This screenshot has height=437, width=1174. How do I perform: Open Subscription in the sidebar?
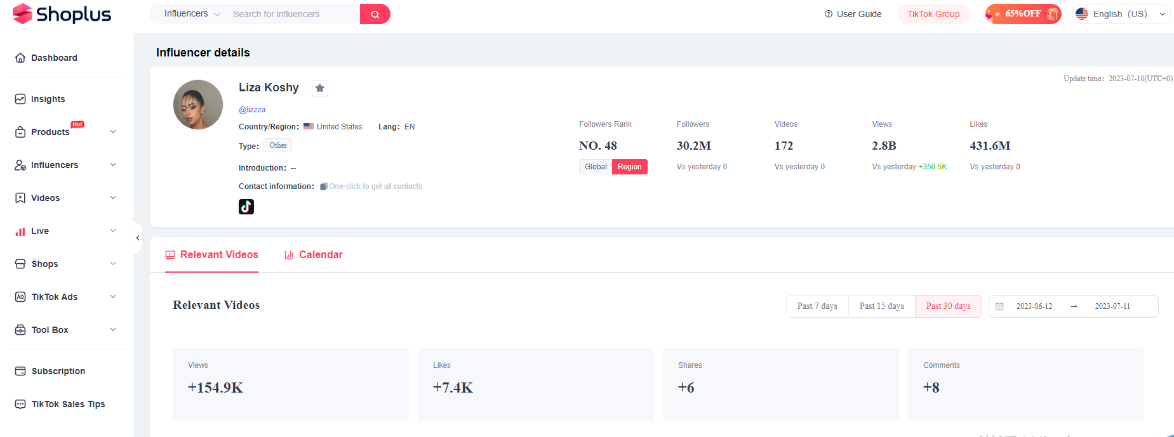[x=58, y=371]
